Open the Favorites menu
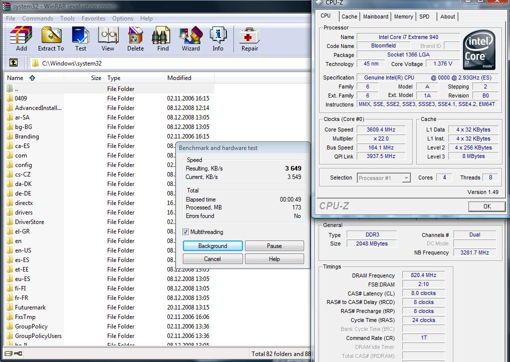Image resolution: width=510 pixels, height=362 pixels. [x=93, y=18]
